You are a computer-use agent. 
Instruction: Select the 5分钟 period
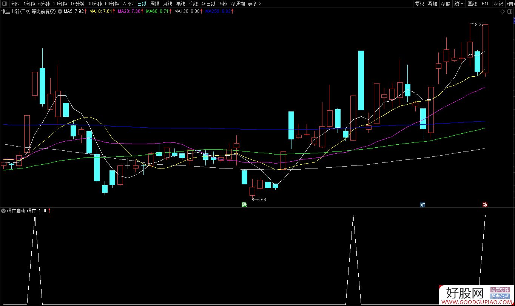pyautogui.click(x=44, y=4)
